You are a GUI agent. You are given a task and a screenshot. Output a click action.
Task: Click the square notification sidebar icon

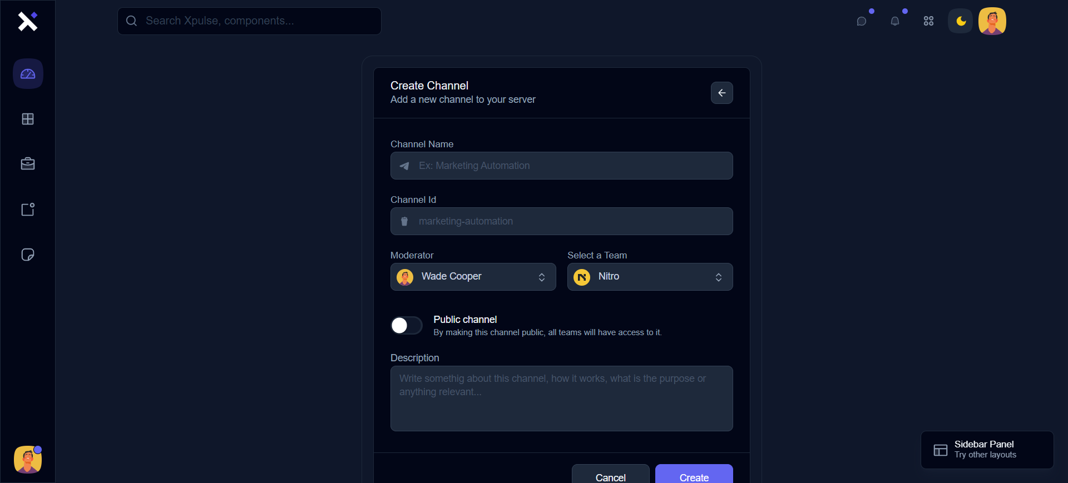(28, 210)
